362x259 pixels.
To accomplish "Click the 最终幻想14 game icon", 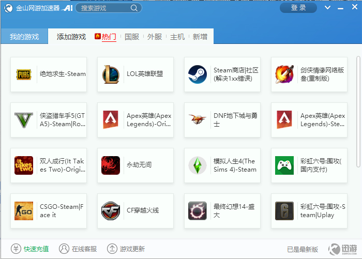I will coord(198,211).
